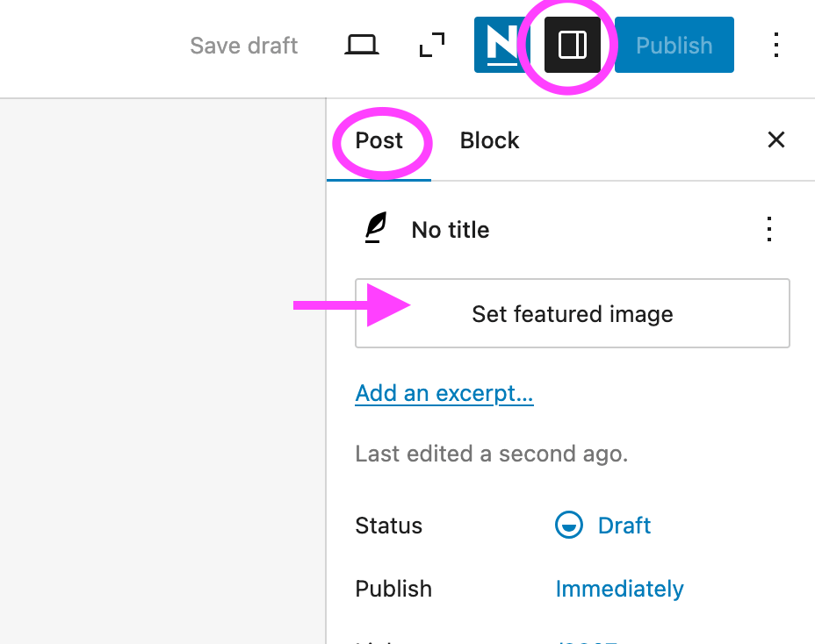Click the feather post icon beside No title
Image resolution: width=815 pixels, height=644 pixels.
point(376,230)
